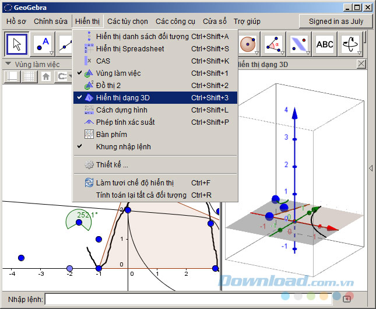Screen dimensions: 376x309
Task: Choose the ABC text tool
Action: click(x=324, y=44)
